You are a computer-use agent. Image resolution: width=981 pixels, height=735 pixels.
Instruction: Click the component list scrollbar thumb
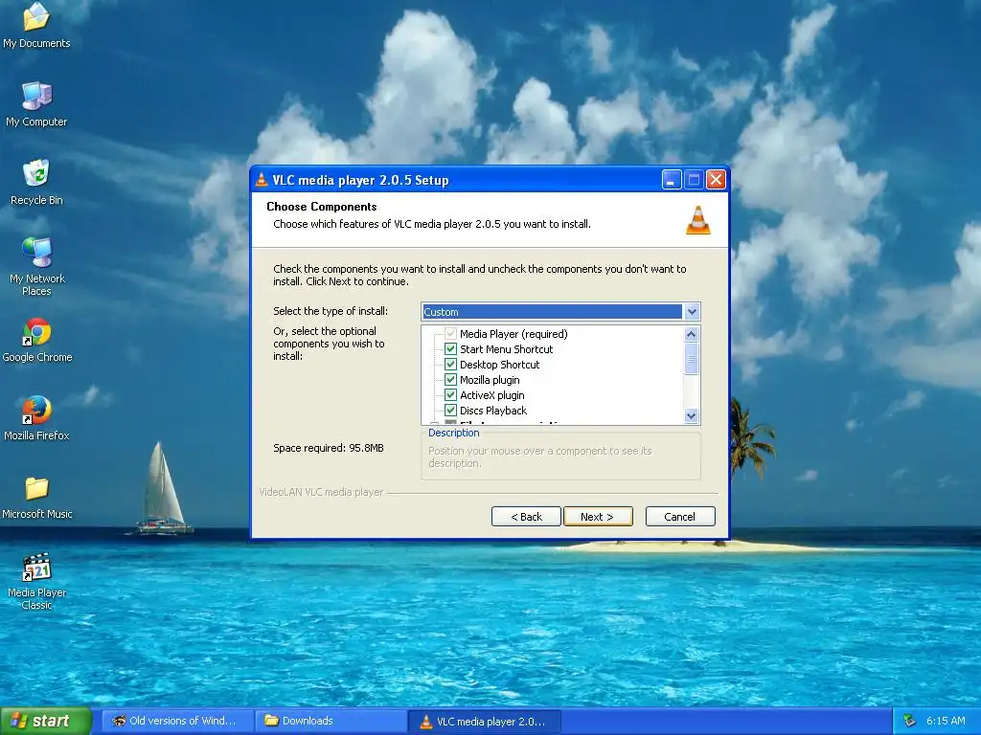(692, 359)
